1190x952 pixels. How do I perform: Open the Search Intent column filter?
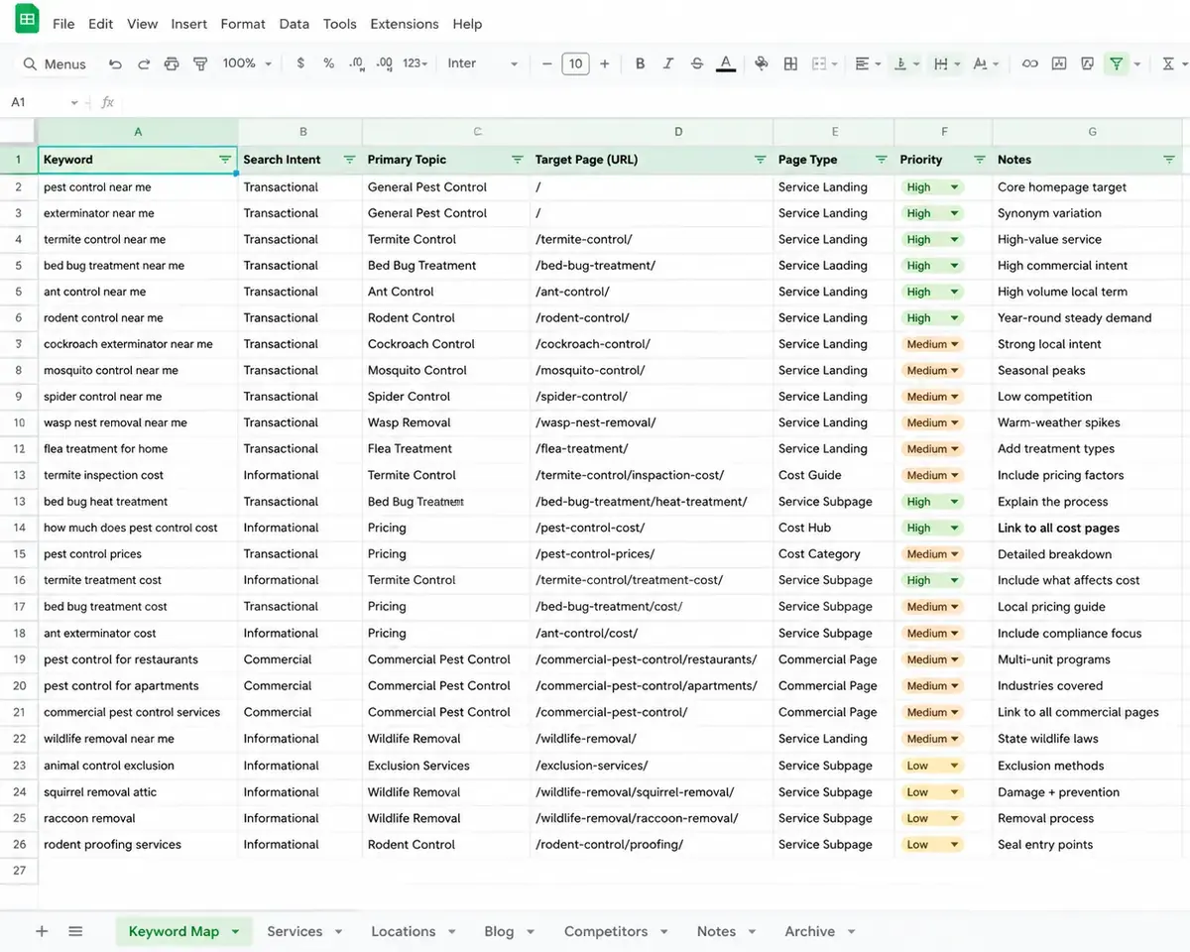(x=349, y=160)
